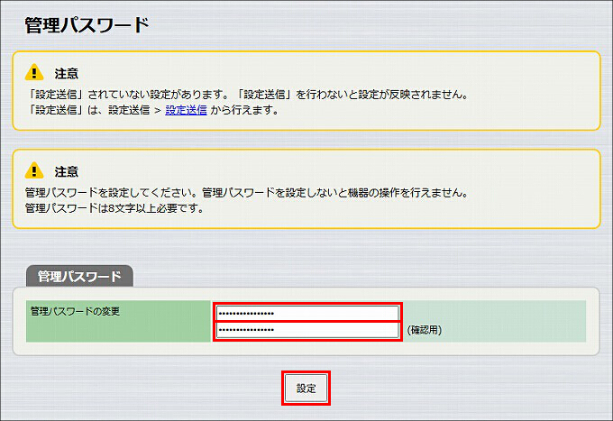Image resolution: width=613 pixels, height=421 pixels.
Task: Focus the first 管理パスワード input field
Action: pyautogui.click(x=307, y=313)
